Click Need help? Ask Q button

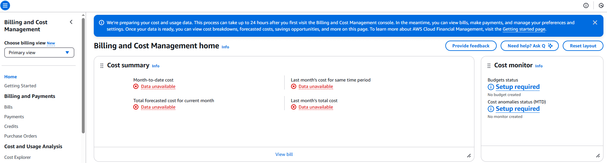tap(529, 46)
